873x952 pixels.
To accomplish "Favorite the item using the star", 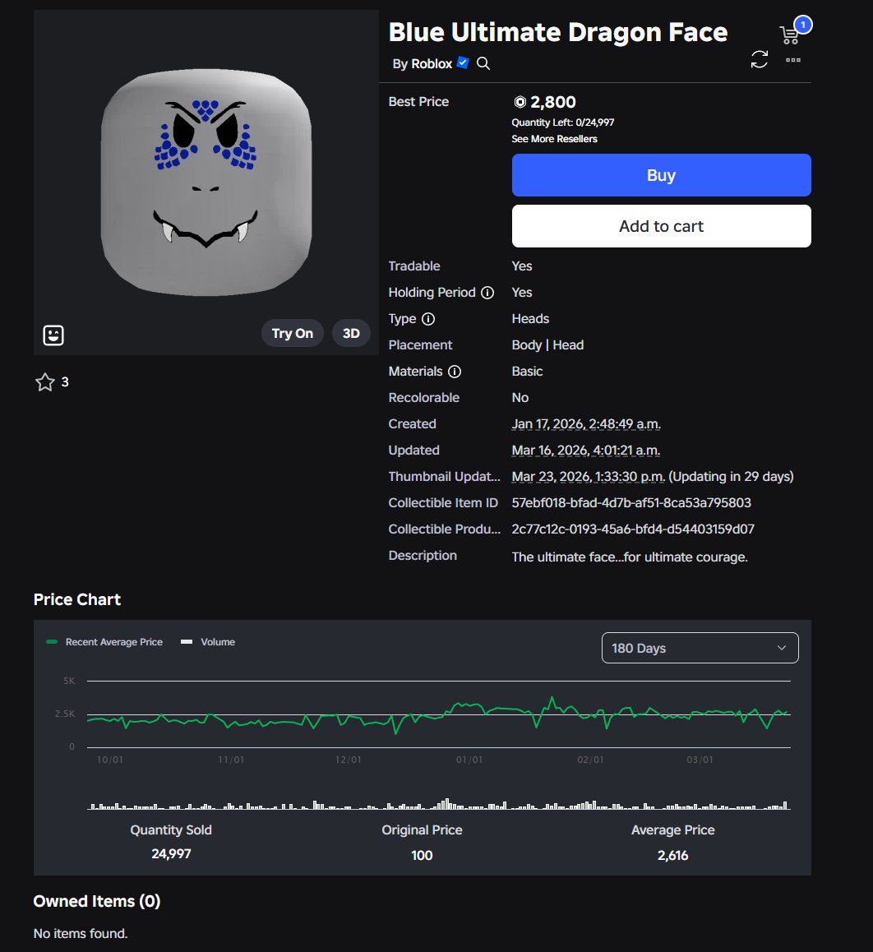I will [x=45, y=381].
